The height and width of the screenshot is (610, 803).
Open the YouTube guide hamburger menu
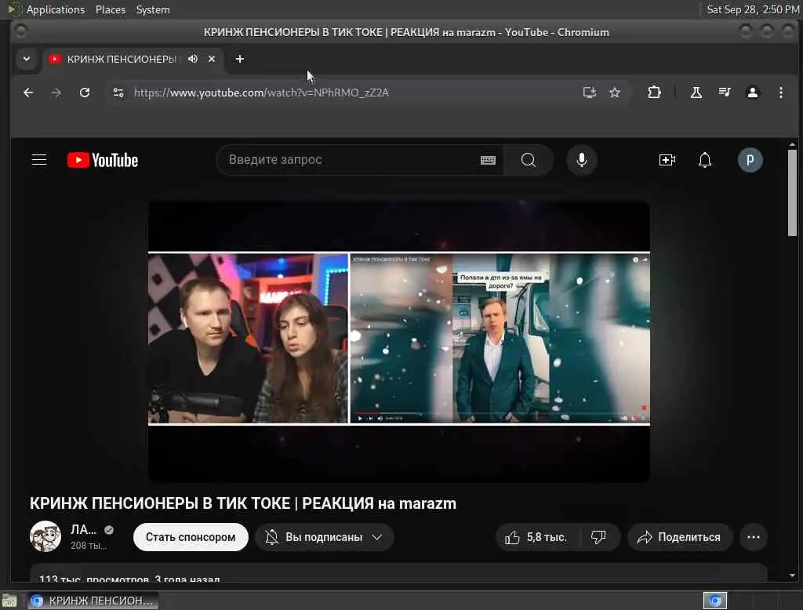tap(39, 160)
